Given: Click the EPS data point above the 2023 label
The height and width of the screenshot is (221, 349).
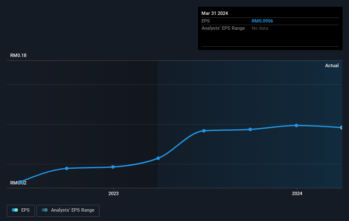Looking at the screenshot, I should point(113,167).
